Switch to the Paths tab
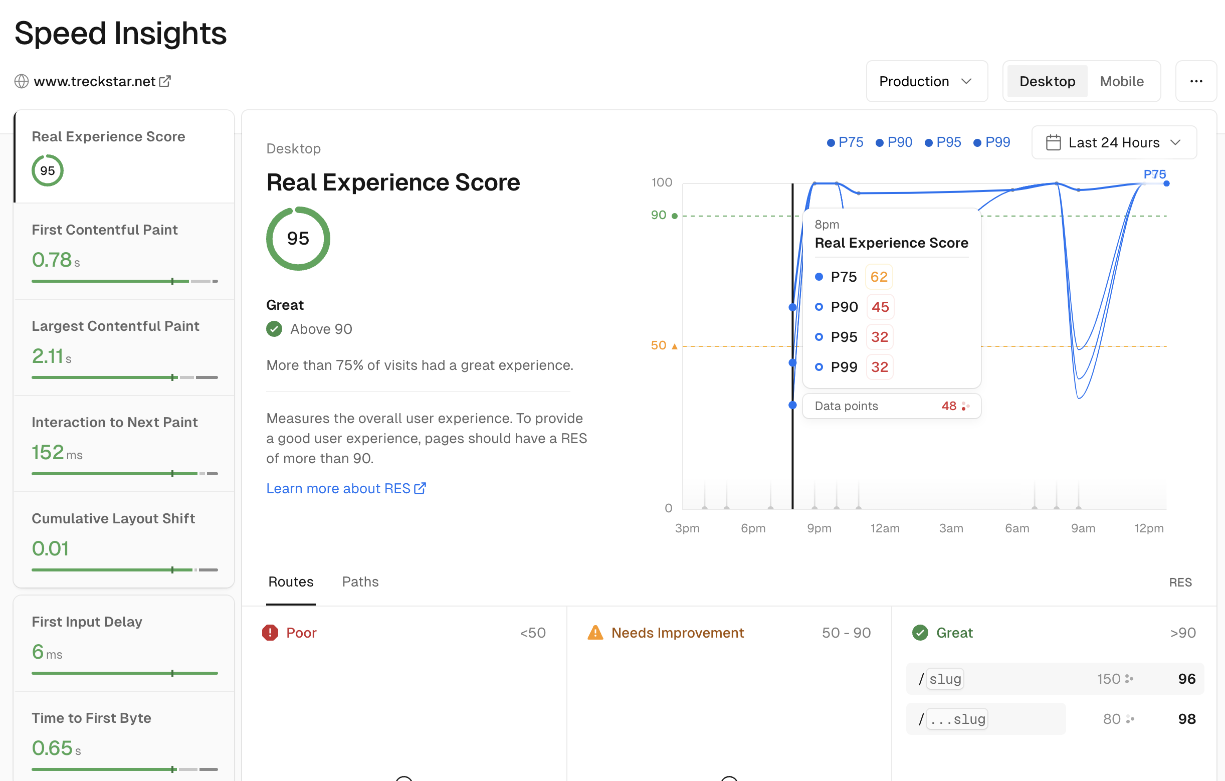The image size is (1225, 781). click(x=360, y=581)
